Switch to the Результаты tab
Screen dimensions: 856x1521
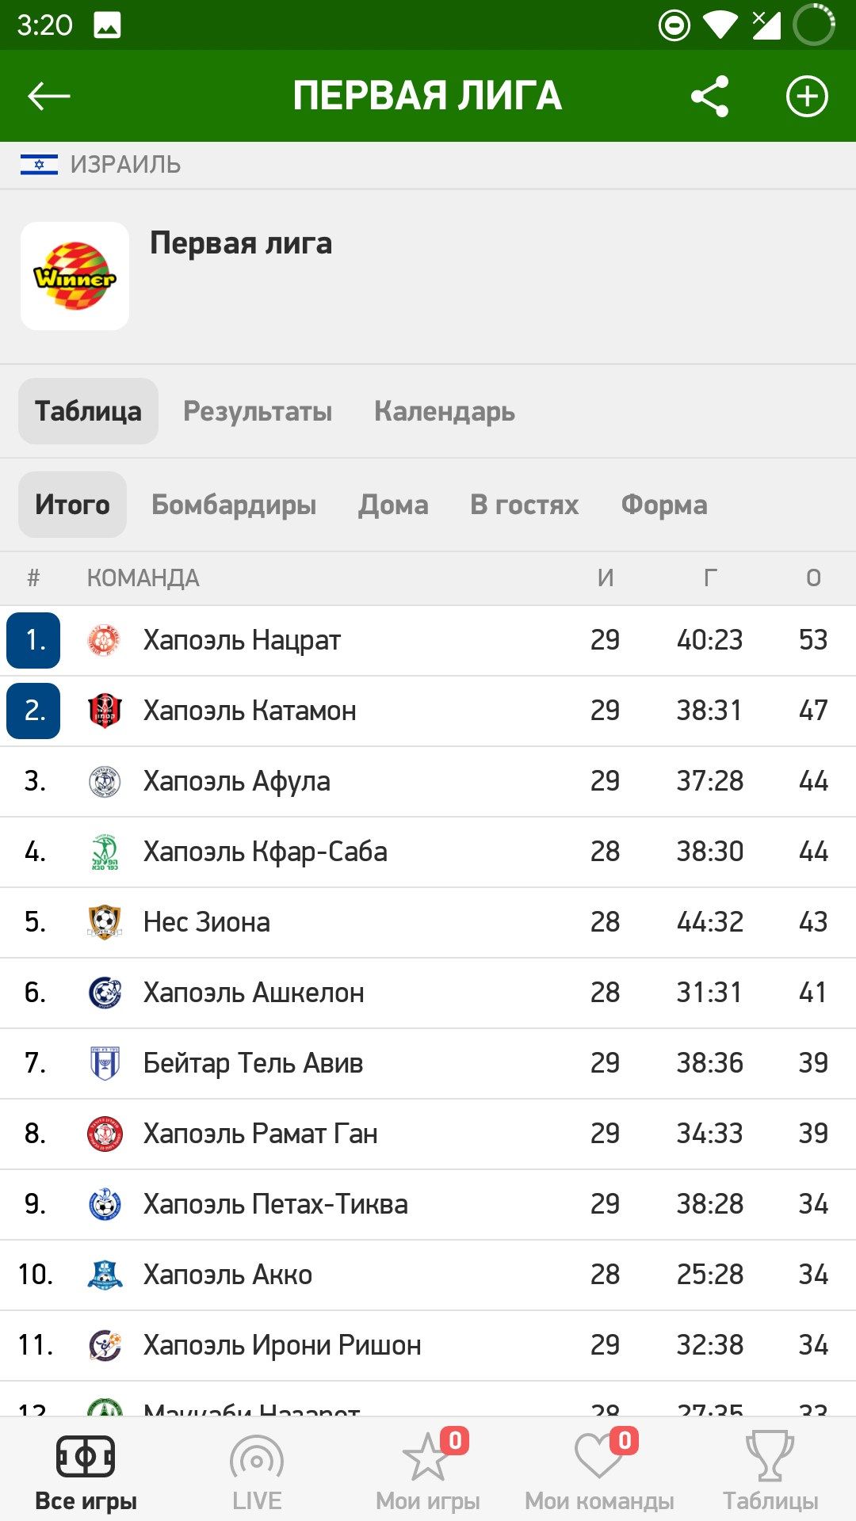pyautogui.click(x=258, y=411)
